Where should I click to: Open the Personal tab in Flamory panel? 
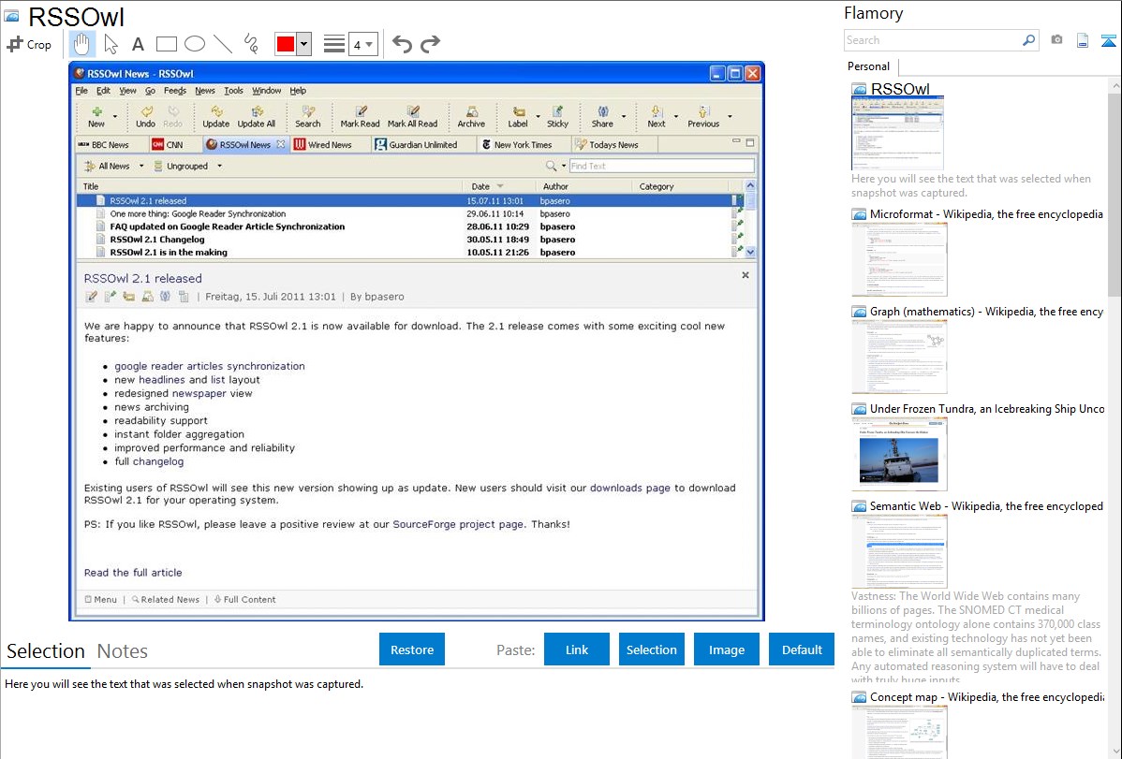click(868, 66)
